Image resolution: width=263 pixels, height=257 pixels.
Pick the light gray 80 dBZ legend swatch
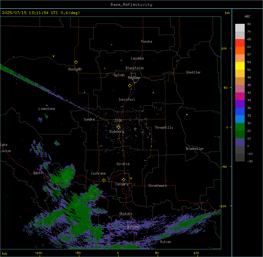240,28
